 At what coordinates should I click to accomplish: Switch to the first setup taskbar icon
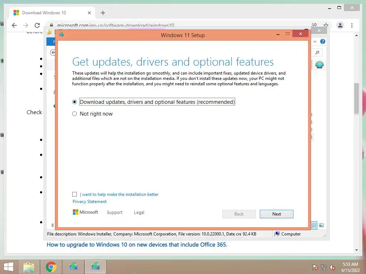(x=73, y=267)
